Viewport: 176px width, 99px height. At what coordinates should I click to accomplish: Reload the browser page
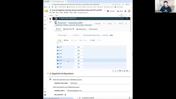click(50, 4)
